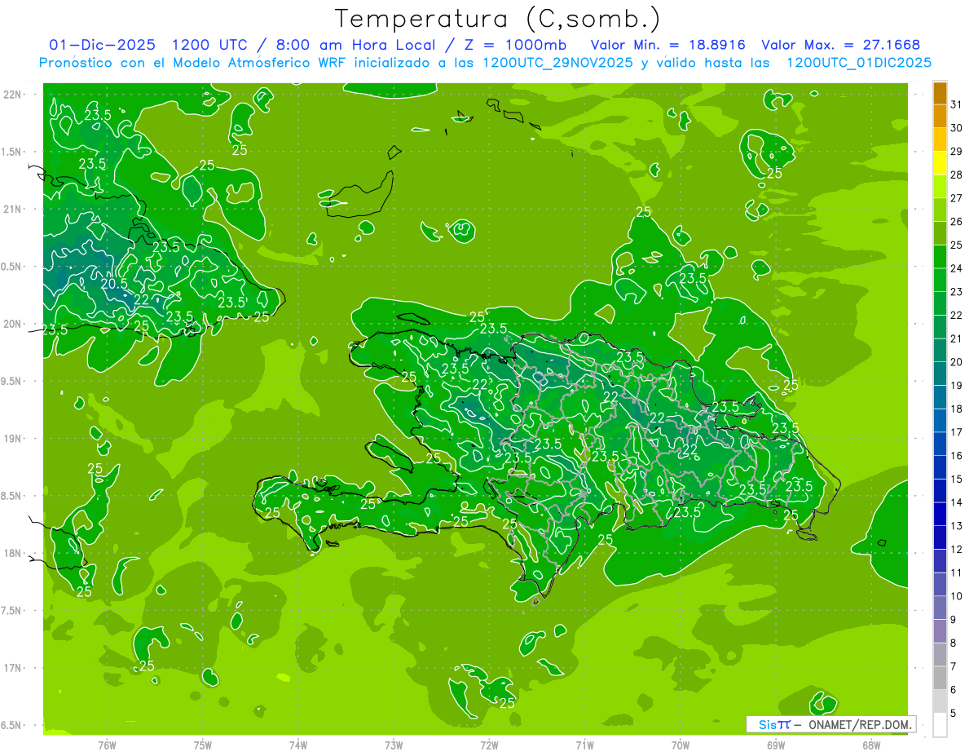Click the 8 value on the color scale
Image resolution: width=978 pixels, height=756 pixels.
[x=953, y=643]
